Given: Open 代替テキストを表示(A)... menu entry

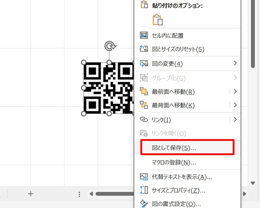Looking at the screenshot, I should click(x=187, y=177).
